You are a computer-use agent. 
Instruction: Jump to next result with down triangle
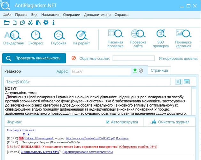point(24,134)
